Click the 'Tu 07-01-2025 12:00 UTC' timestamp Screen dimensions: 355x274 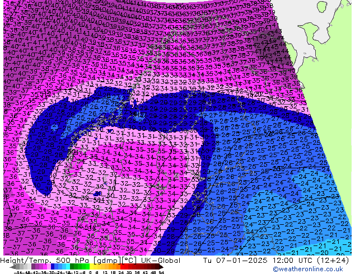[x=258, y=261]
